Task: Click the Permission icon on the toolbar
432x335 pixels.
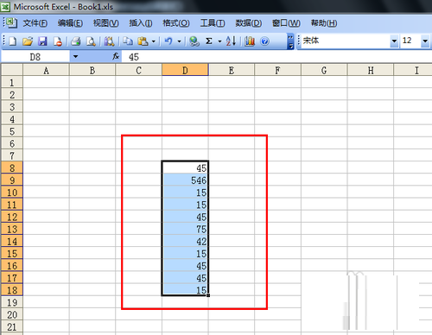Action: coord(58,41)
